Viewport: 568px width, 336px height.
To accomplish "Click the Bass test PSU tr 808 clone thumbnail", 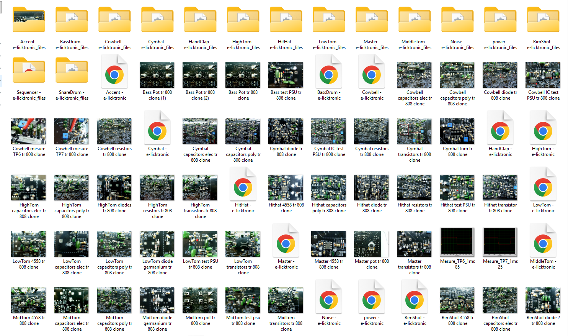I will (286, 75).
